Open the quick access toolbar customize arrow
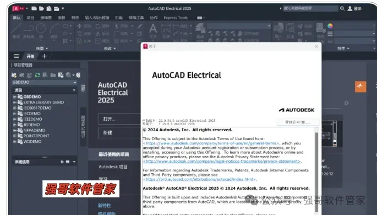Image resolution: width=377 pixels, height=215 pixels. pos(63,8)
